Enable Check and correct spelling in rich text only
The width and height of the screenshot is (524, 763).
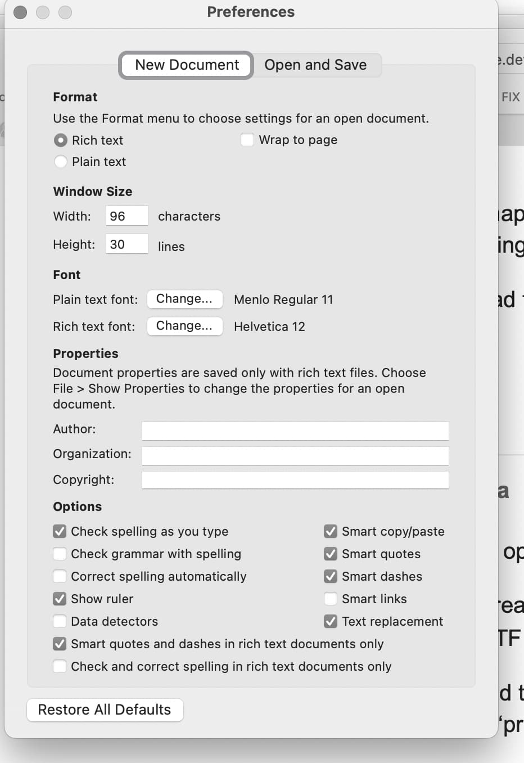(60, 666)
